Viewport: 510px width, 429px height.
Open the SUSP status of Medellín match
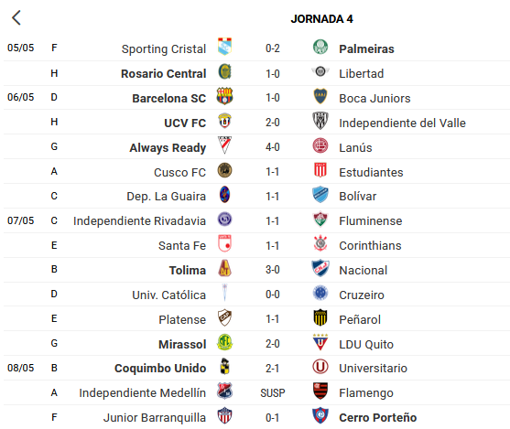[273, 393]
